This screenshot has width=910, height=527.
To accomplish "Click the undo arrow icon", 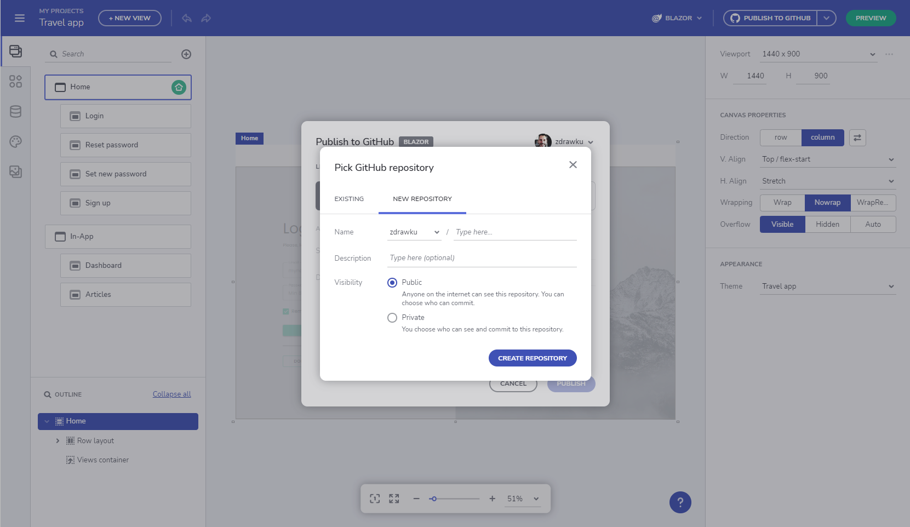I will pos(187,18).
